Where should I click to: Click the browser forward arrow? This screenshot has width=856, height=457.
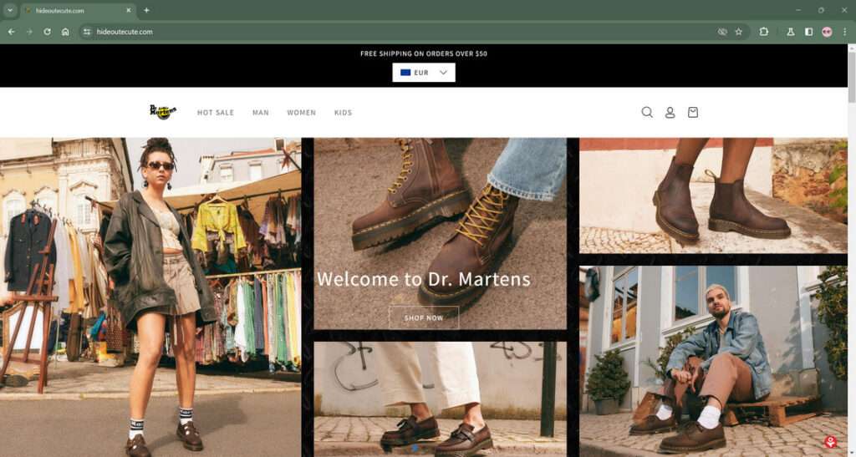click(29, 32)
